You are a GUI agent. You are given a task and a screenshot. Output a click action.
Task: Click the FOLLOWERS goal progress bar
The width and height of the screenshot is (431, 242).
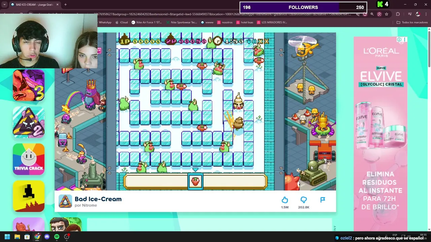coord(303,7)
